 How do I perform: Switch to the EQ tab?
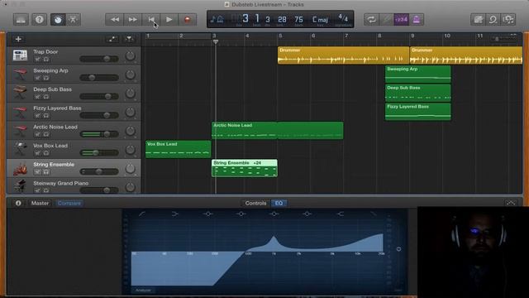pyautogui.click(x=279, y=203)
